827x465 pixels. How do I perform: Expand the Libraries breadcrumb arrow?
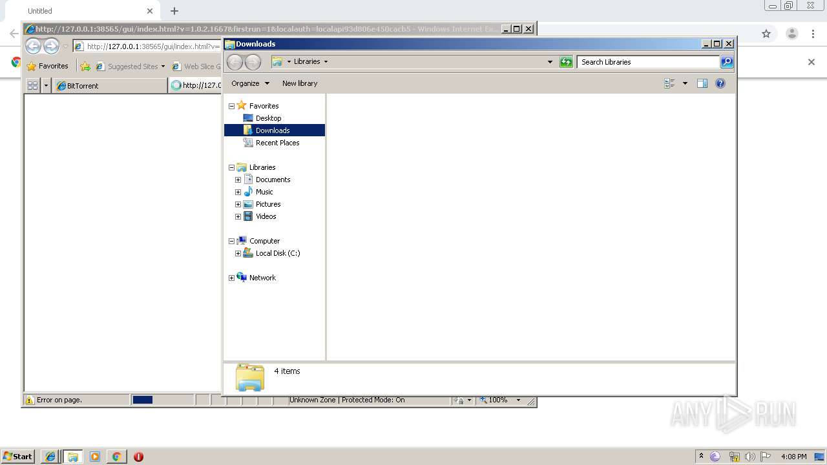[x=326, y=61]
